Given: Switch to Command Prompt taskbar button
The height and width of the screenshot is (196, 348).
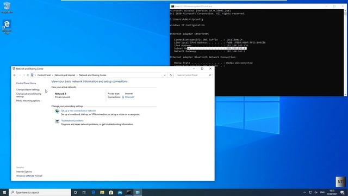Looking at the screenshot, I should tap(129, 192).
